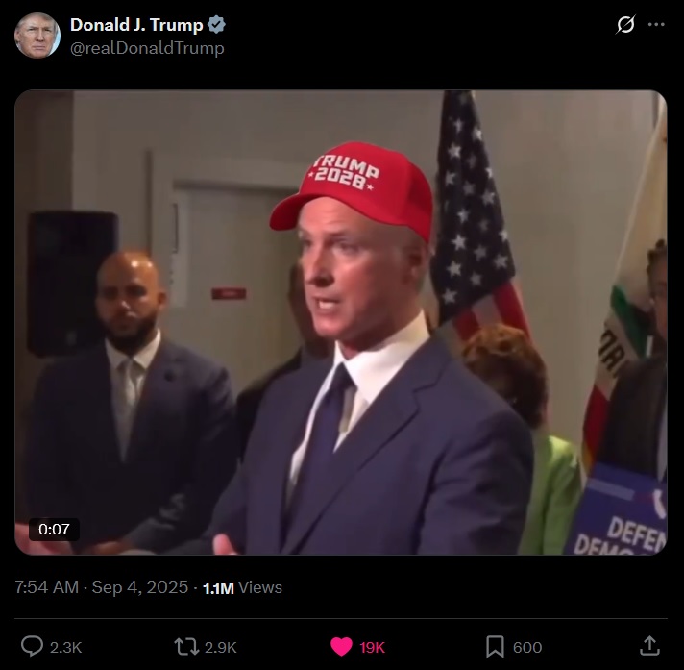Open the display name profile link
The height and width of the screenshot is (670, 684).
click(136, 25)
